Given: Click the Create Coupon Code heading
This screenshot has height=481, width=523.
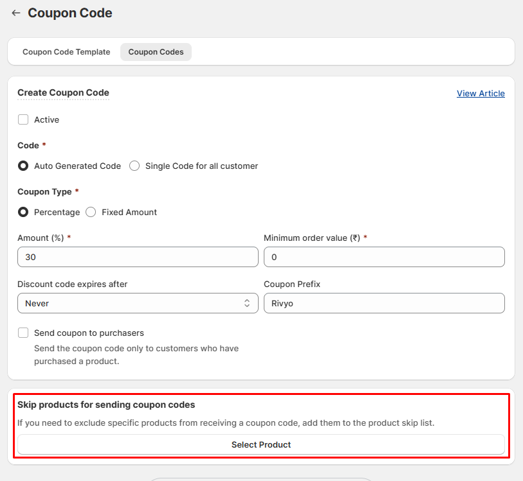Looking at the screenshot, I should 64,92.
